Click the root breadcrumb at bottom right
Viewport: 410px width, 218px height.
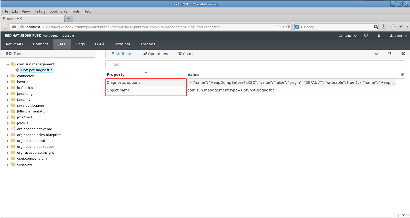(x=405, y=215)
